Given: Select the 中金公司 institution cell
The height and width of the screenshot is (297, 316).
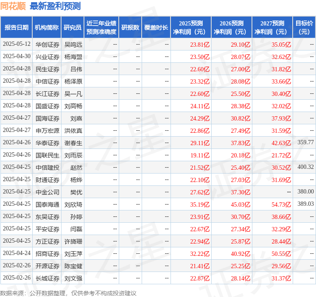Looking at the screenshot, I should tap(48, 192).
